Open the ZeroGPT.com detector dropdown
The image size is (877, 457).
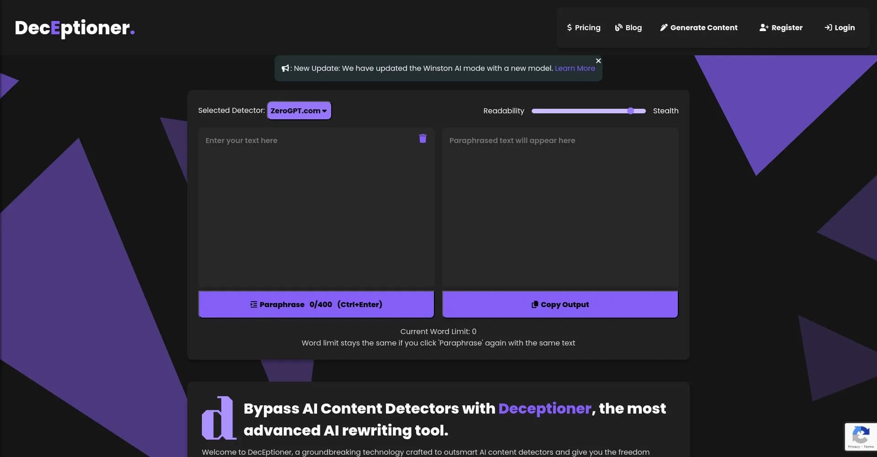tap(299, 110)
